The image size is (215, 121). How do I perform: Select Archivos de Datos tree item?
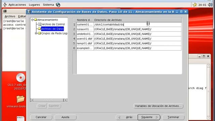pyautogui.click(x=52, y=29)
